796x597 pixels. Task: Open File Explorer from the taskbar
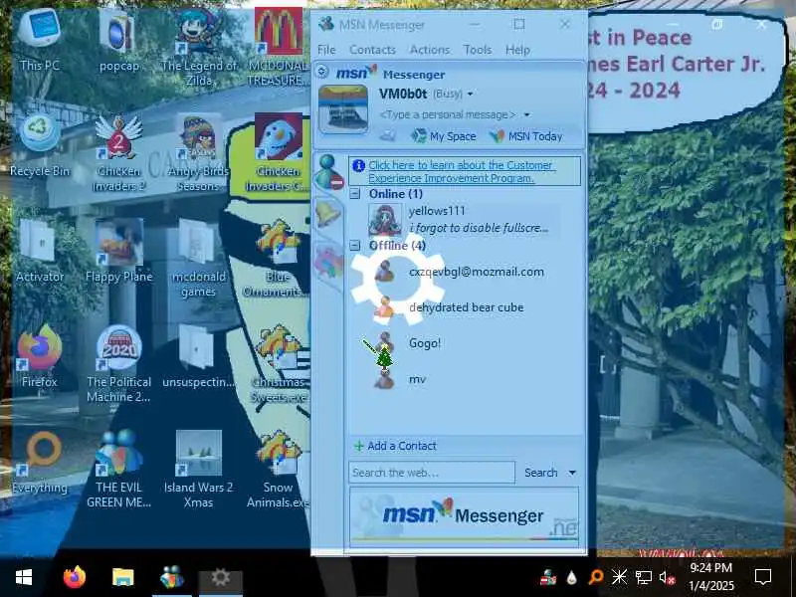point(122,577)
